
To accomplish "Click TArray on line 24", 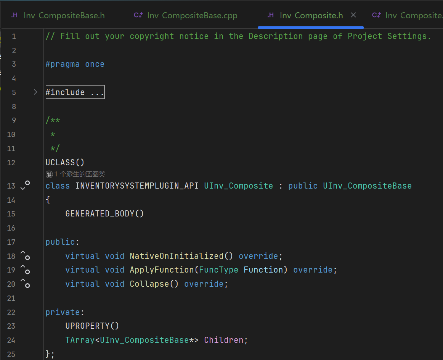I will (80, 340).
